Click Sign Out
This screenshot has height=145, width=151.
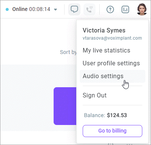pos(94,95)
